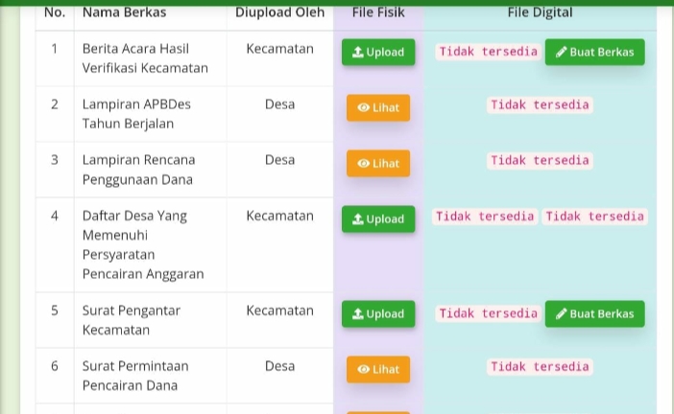This screenshot has width=674, height=414.
Task: Click Tidak tersedia badge in Surat Permintaan row
Action: tap(540, 367)
